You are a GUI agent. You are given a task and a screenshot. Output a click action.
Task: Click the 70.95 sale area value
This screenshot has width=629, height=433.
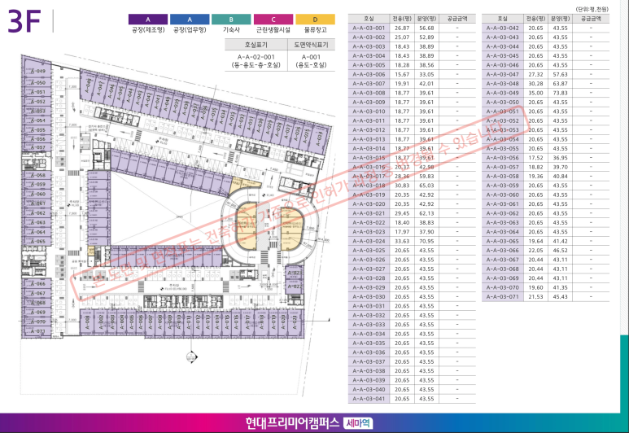tap(426, 241)
